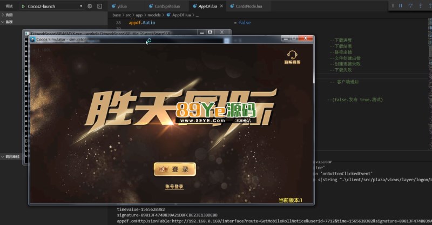Collapse the 调用堆栈 call stack section

pyautogui.click(x=10, y=156)
